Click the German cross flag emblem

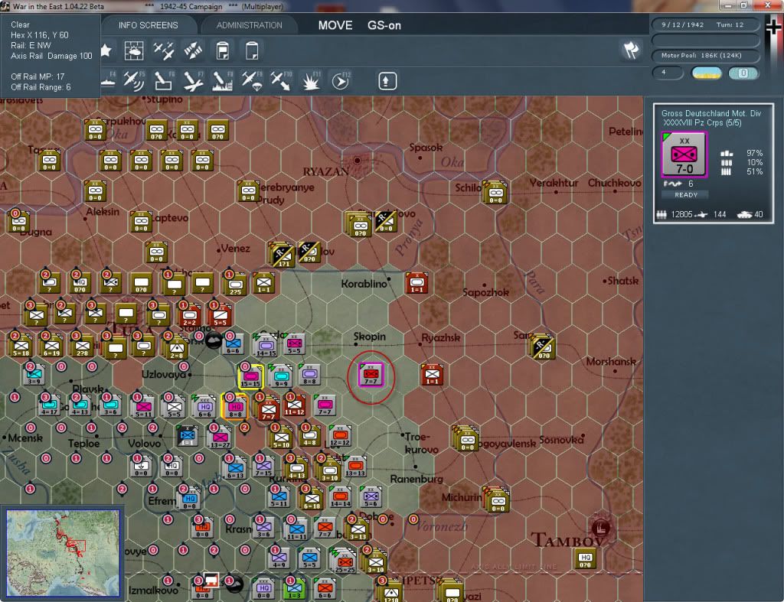[773, 27]
